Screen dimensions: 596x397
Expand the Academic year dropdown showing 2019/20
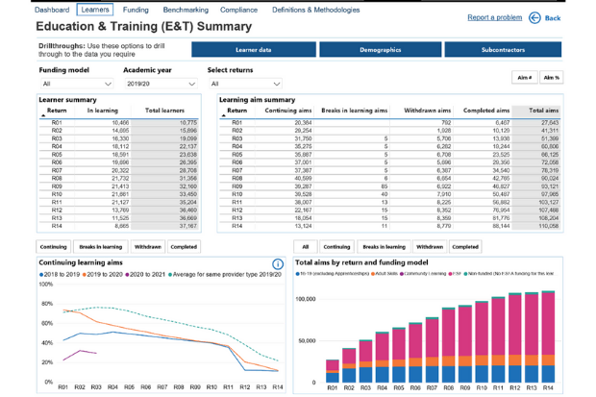click(158, 84)
